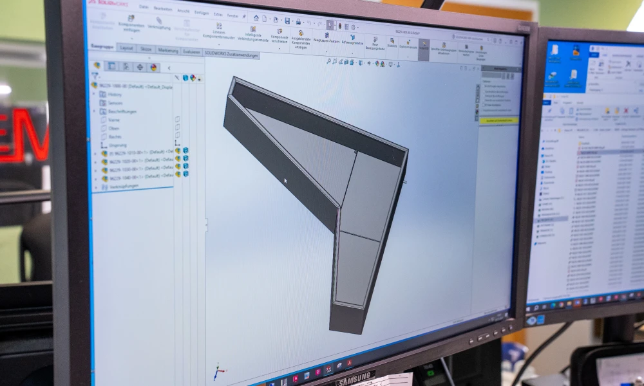This screenshot has width=644, height=386.
Task: Switch to the Layout tab
Action: pos(126,48)
